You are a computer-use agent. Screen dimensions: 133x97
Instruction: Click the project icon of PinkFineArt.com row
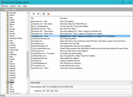(32, 51)
